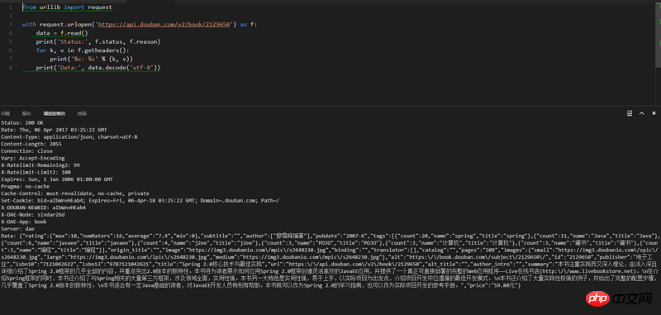Click the 'X-DAE-App: book' output line

[x=24, y=222]
